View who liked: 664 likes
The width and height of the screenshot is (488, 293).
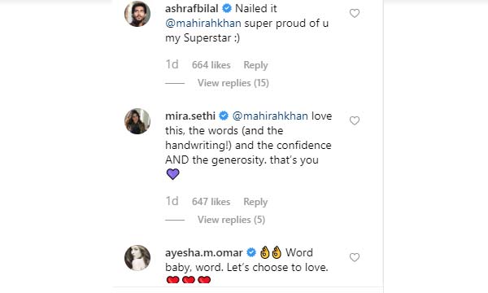coord(211,65)
